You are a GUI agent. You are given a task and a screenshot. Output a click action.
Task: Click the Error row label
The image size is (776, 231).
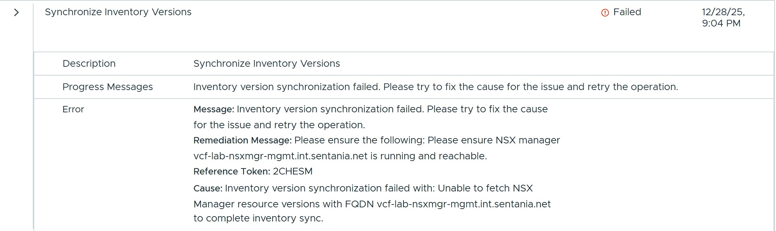point(73,109)
